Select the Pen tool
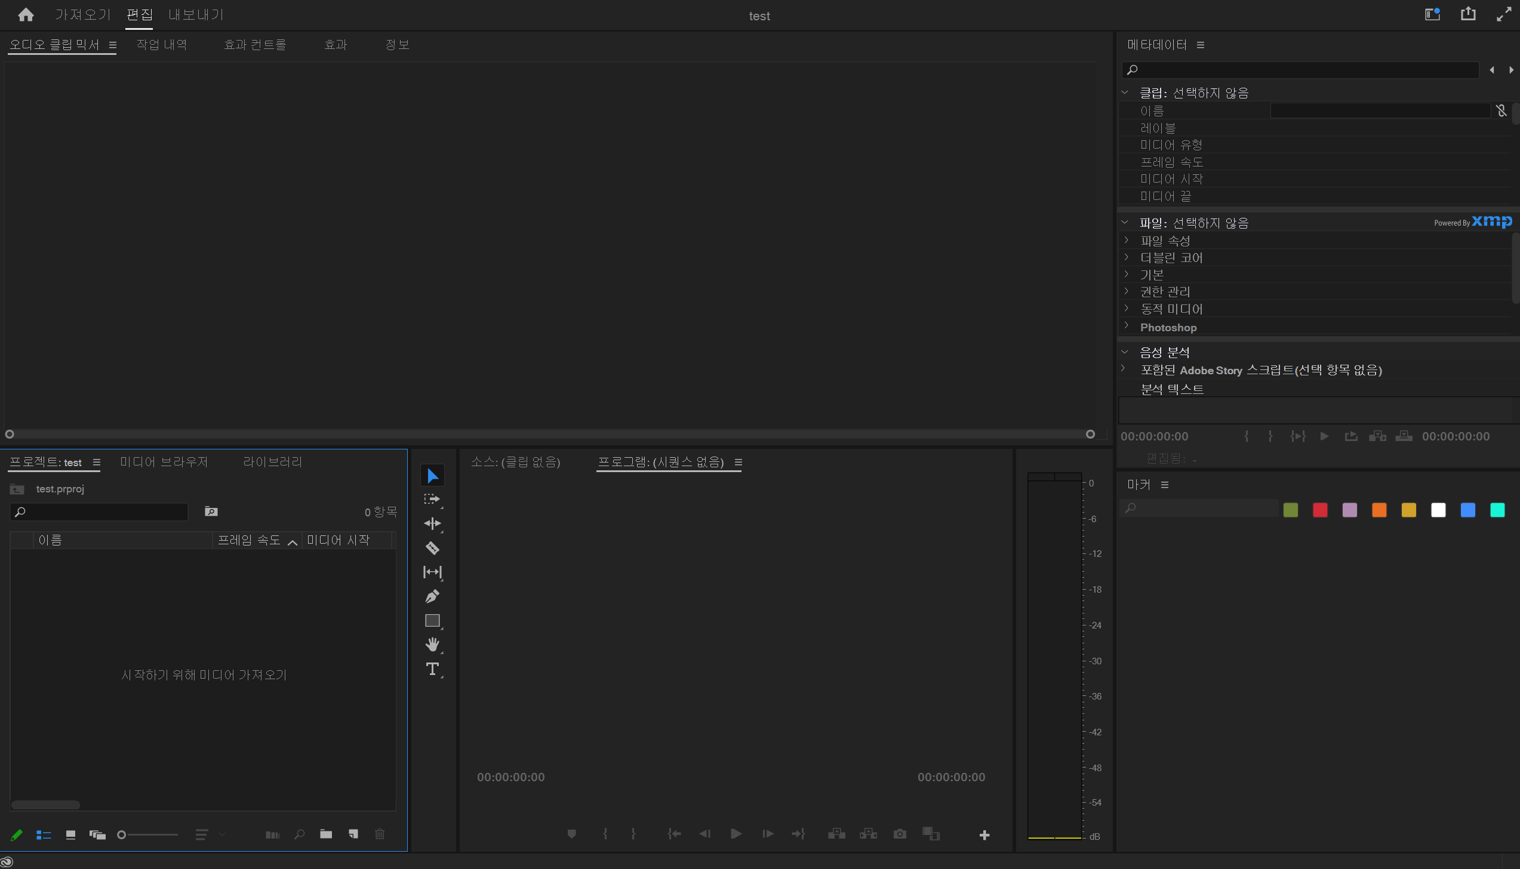1520x869 pixels. (432, 596)
